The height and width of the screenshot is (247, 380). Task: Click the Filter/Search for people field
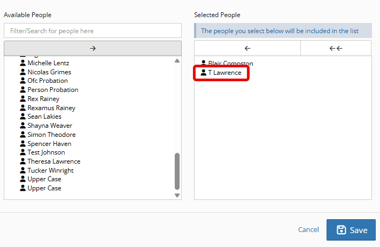(92, 31)
